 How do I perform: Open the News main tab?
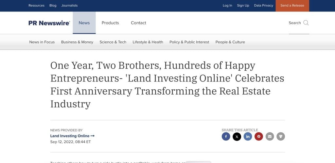[x=84, y=23]
